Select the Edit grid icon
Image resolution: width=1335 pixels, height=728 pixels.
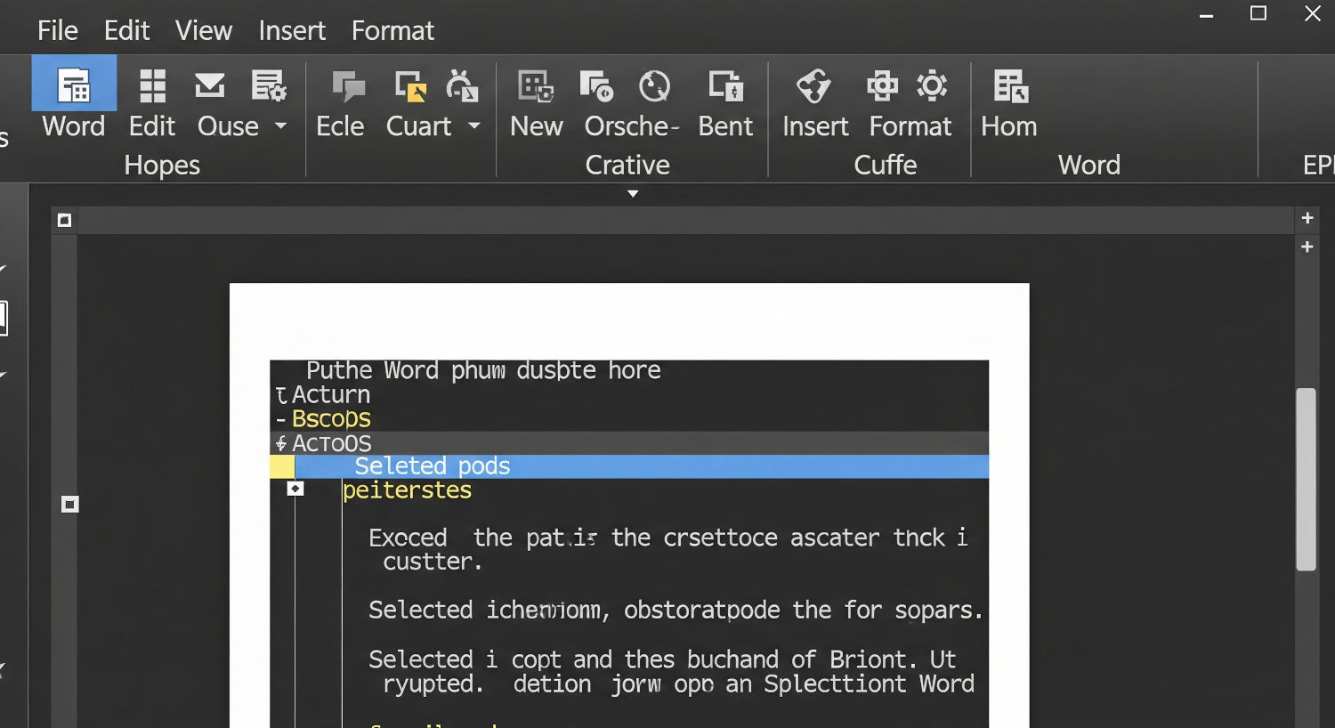coord(152,86)
